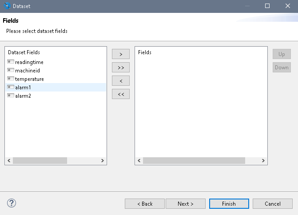This screenshot has width=298, height=215.
Task: Click the field icon next to alarm2
Action: coord(11,96)
